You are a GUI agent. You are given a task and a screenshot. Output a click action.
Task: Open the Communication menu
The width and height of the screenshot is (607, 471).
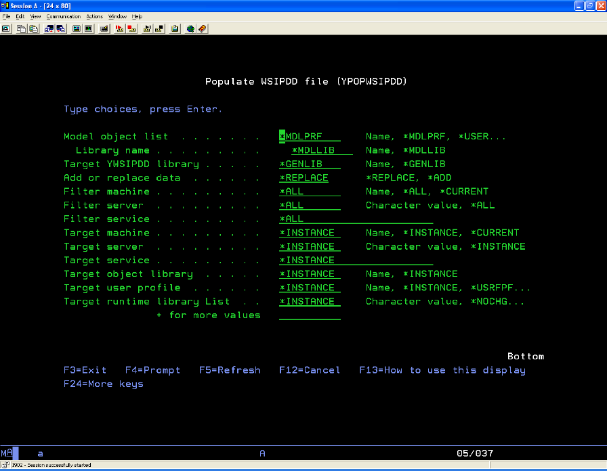(63, 16)
